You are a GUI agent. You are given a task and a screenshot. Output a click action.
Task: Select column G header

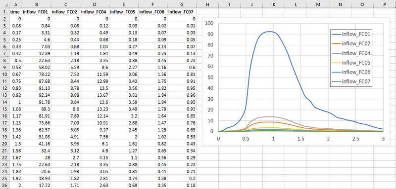(182, 4)
